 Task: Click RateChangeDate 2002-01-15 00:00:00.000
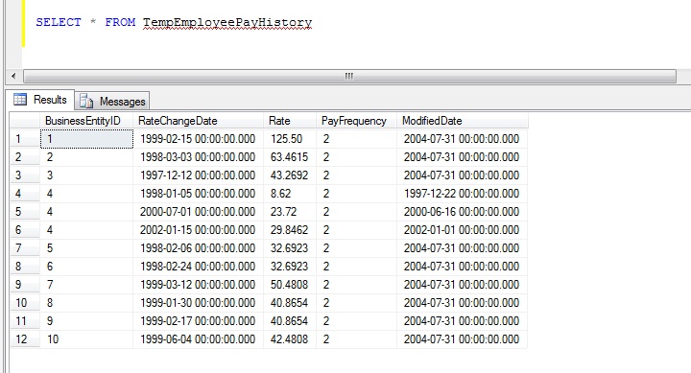coord(199,230)
